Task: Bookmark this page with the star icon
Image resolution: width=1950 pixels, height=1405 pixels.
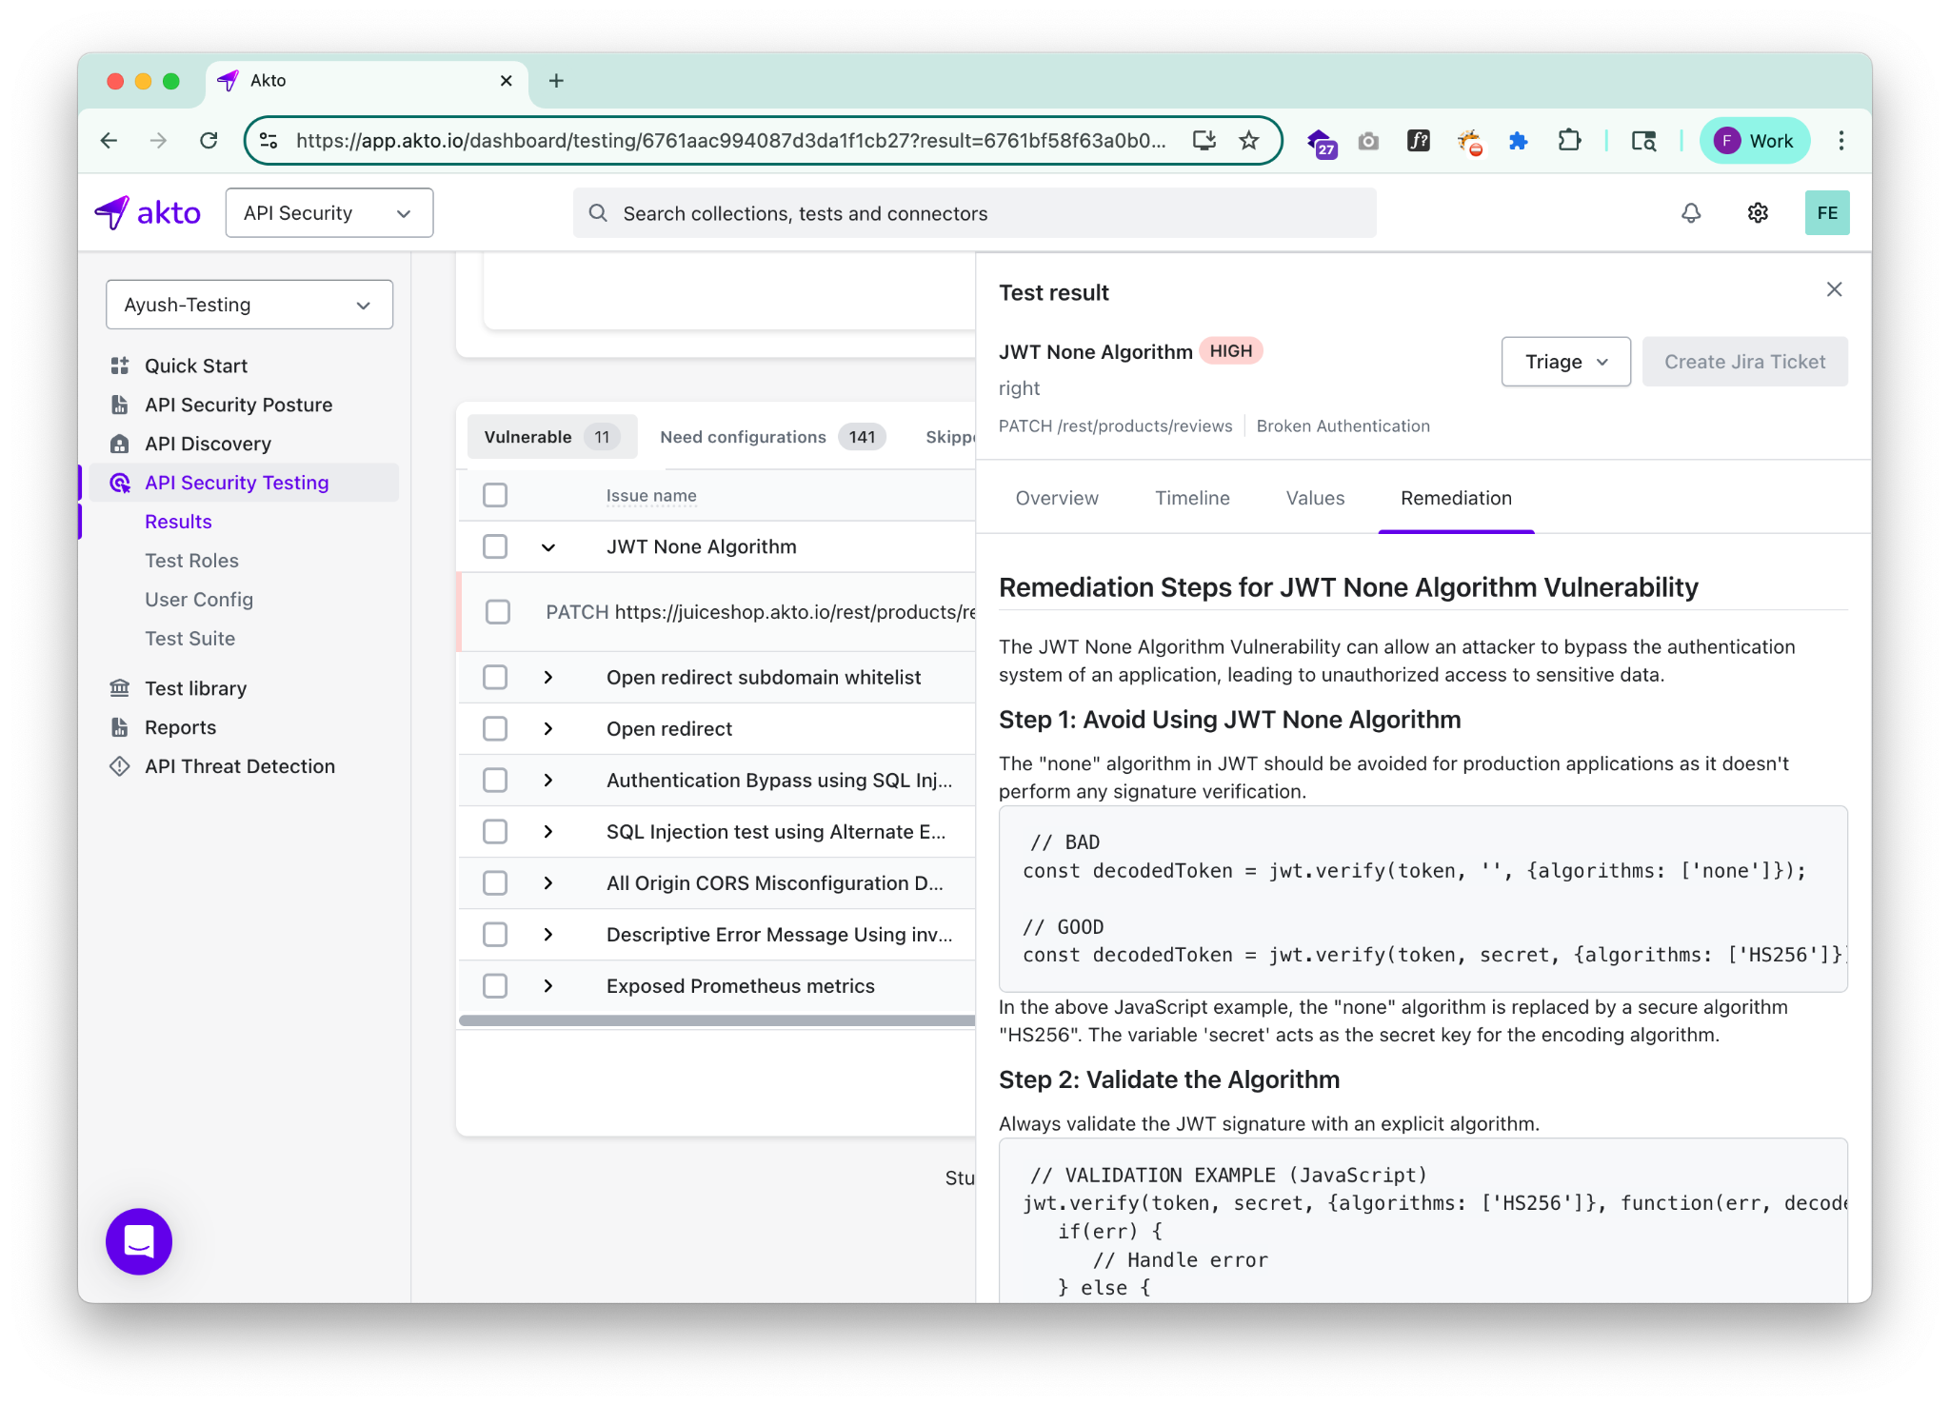Action: click(1248, 141)
